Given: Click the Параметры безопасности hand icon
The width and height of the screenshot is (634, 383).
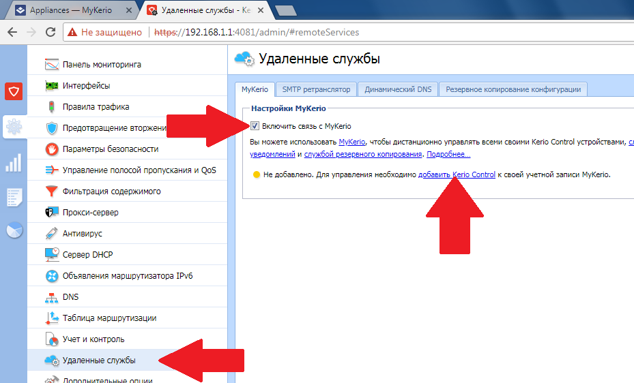Looking at the screenshot, I should [x=52, y=149].
